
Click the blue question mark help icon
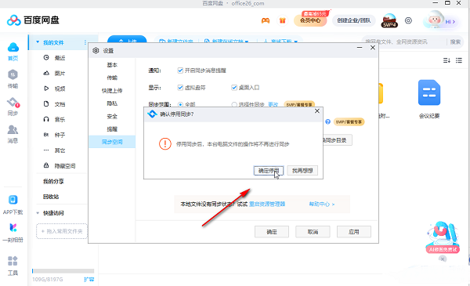(x=328, y=121)
